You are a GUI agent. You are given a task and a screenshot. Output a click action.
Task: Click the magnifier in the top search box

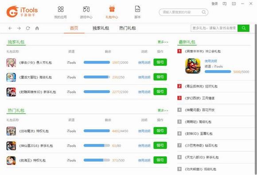(x=203, y=12)
